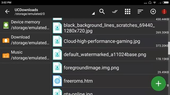170x95 pixels.
Task: Tap the Wi-Fi status bar icon
Action: coord(155,2)
